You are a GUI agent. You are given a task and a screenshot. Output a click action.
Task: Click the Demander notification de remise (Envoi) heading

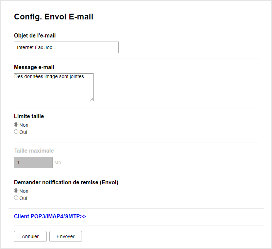tap(66, 183)
